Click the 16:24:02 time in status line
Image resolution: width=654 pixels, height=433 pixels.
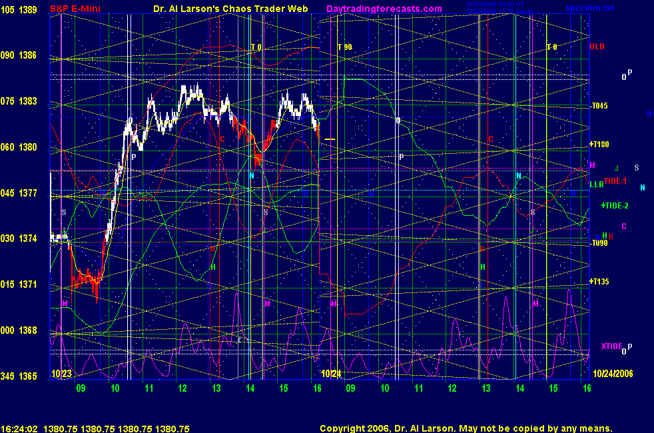(x=19, y=428)
